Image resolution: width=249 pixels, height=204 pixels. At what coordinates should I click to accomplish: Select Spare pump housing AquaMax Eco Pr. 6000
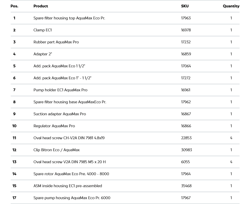click(72, 198)
